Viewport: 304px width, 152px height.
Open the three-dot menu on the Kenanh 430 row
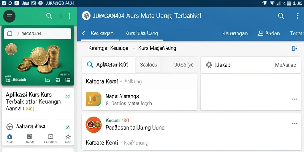(295, 123)
